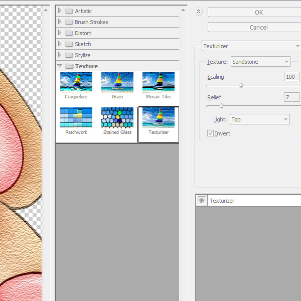Click the Stylize folder icon
Image resolution: width=301 pixels, height=301 pixels.
pyautogui.click(x=69, y=55)
